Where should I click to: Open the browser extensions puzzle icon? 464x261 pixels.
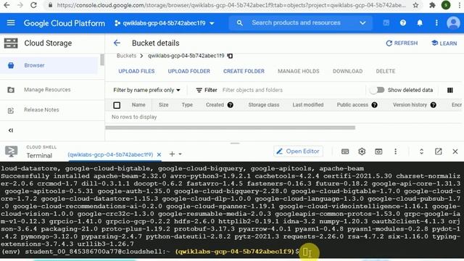coord(432,5)
